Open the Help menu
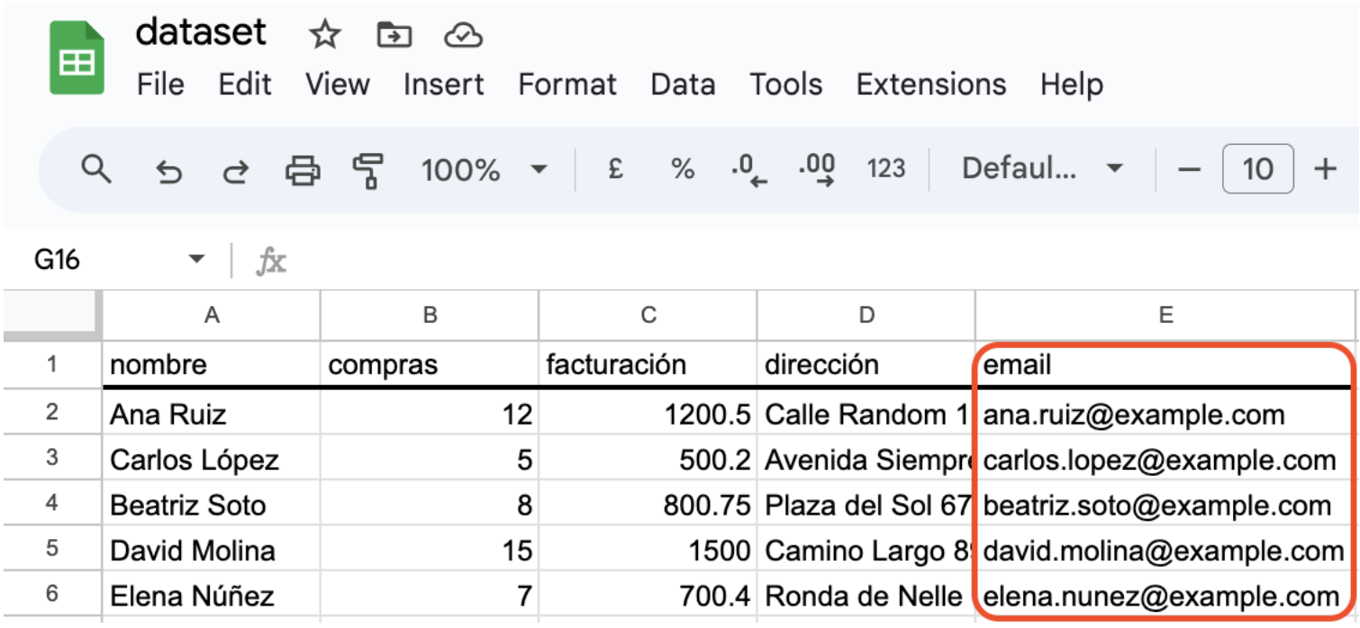The width and height of the screenshot is (1360, 628). point(1072,85)
